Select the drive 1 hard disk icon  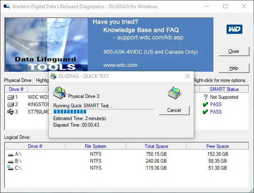[11, 97]
